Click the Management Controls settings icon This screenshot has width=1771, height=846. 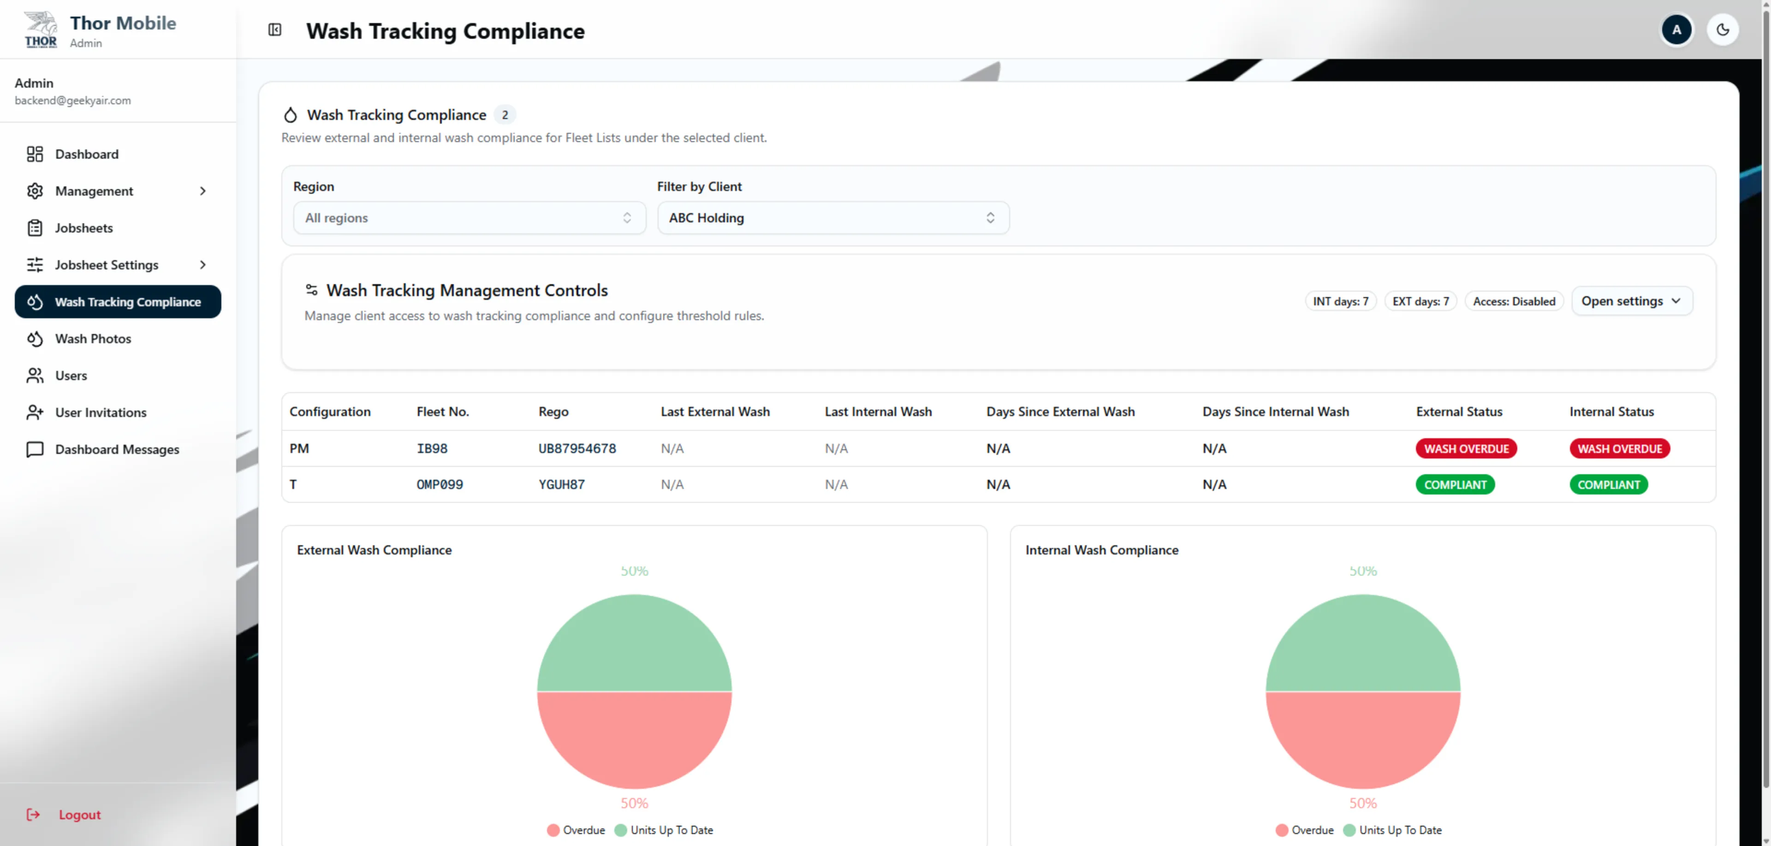[x=311, y=290]
